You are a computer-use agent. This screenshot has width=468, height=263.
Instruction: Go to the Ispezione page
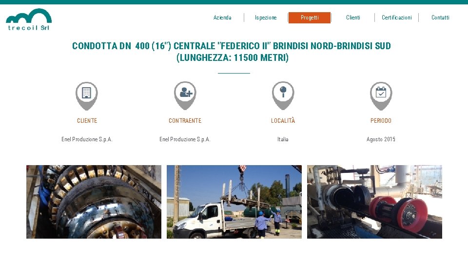click(266, 18)
